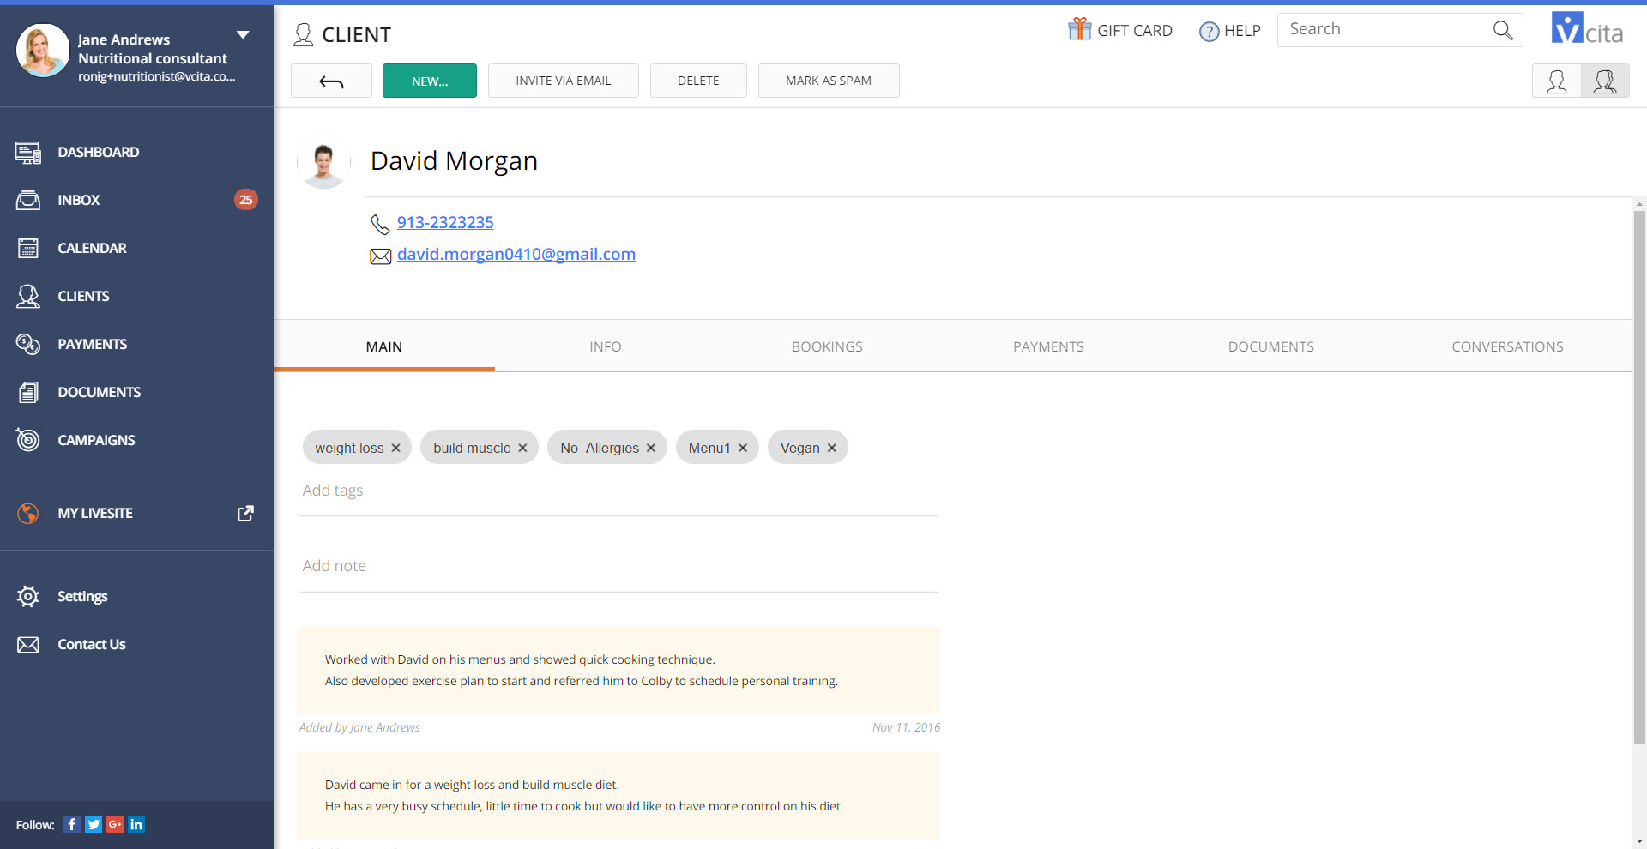Open the Settings menu label
Viewport: 1647px width, 849px height.
[82, 596]
